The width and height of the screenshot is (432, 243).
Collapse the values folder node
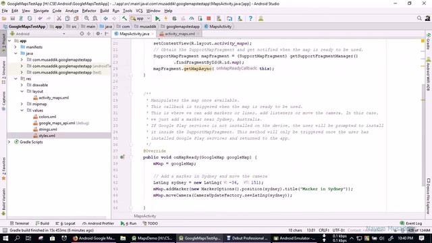click(x=22, y=111)
